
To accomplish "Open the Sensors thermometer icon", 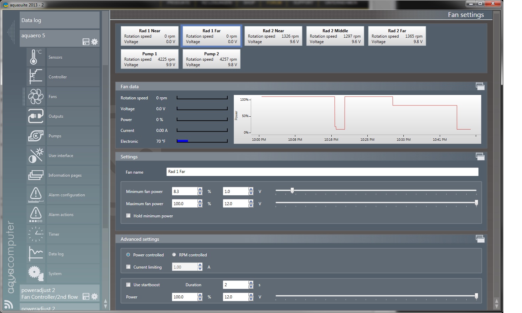I will 36,57.
